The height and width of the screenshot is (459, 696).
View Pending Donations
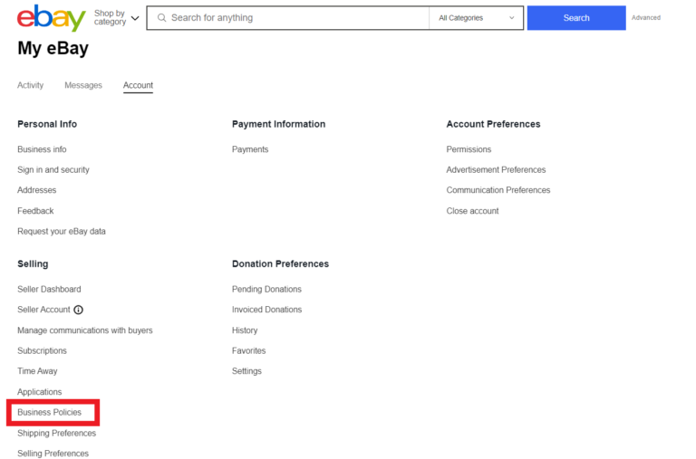(266, 290)
